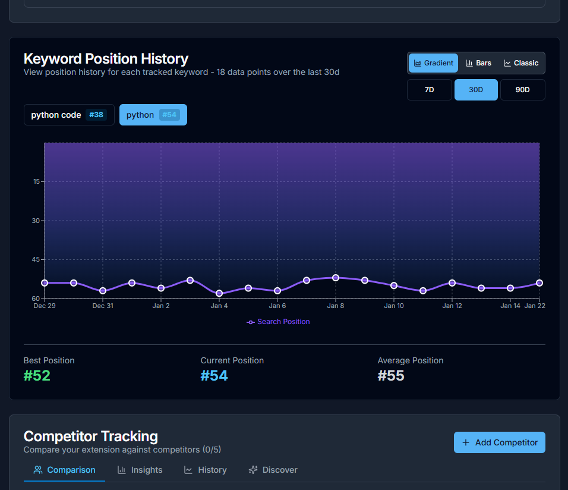Open the Insights tab
This screenshot has width=568, height=490.
[x=140, y=470]
